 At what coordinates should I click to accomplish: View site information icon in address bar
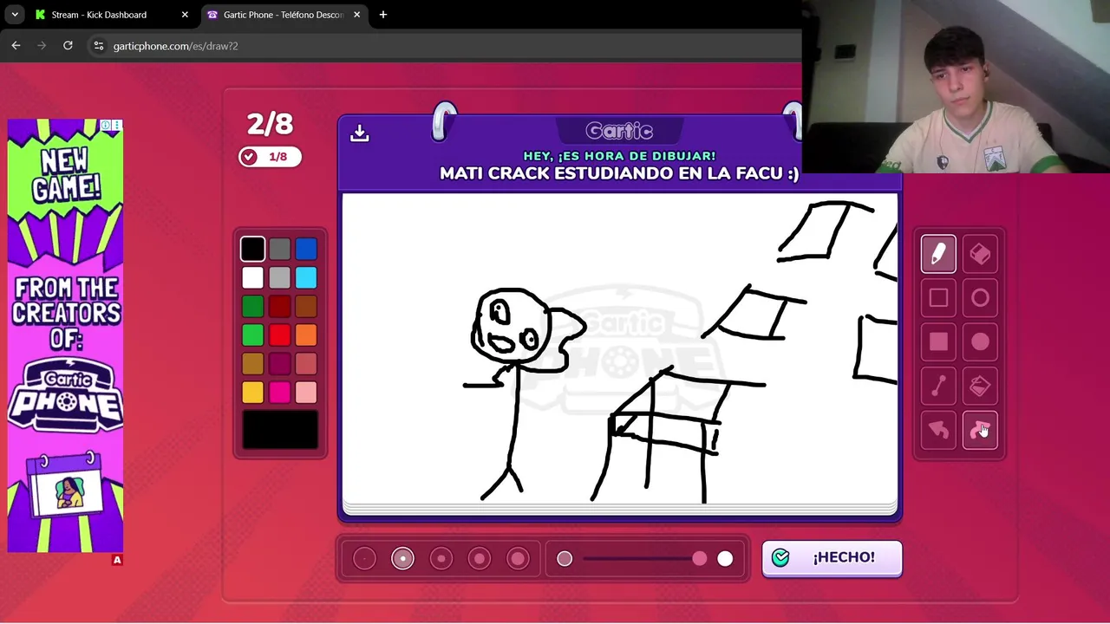coord(99,46)
